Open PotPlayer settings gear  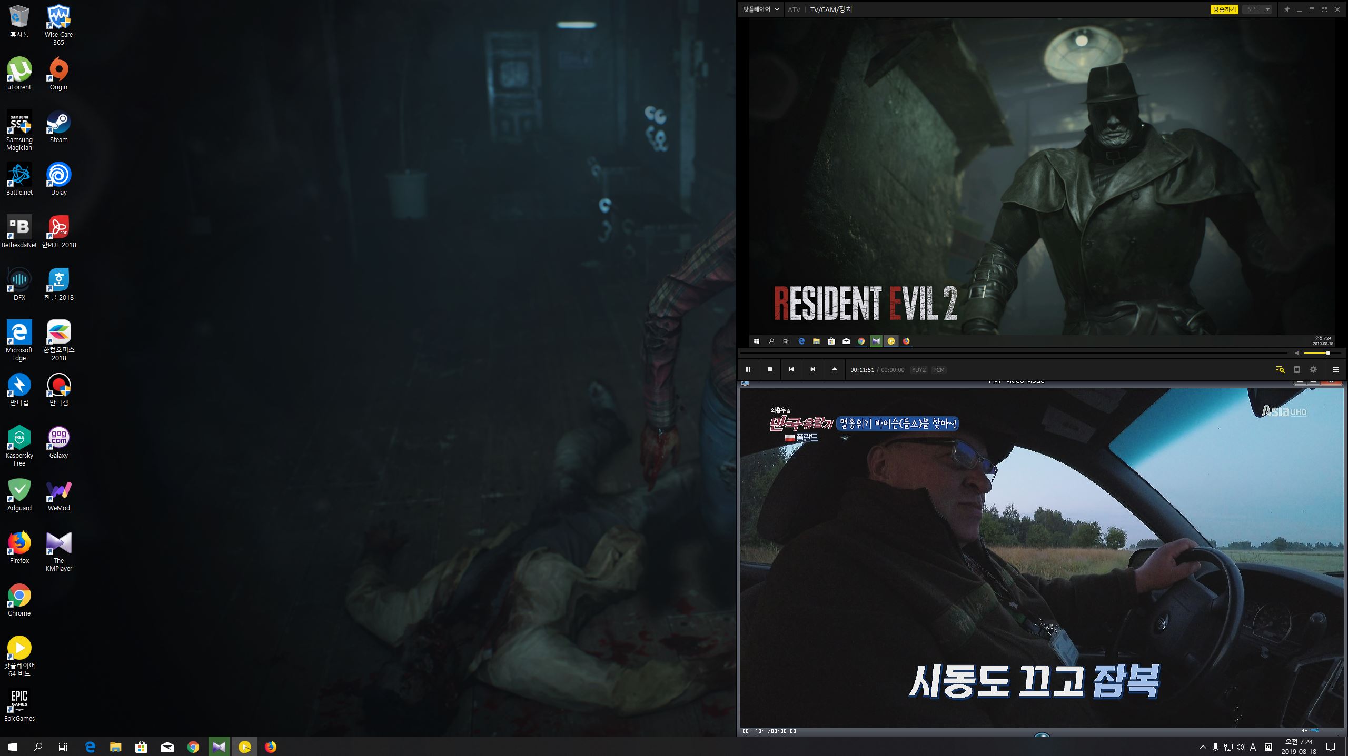click(x=1313, y=369)
